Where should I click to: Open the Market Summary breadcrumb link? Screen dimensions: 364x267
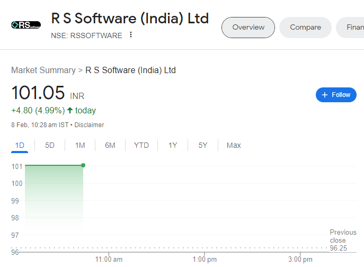pyautogui.click(x=43, y=70)
